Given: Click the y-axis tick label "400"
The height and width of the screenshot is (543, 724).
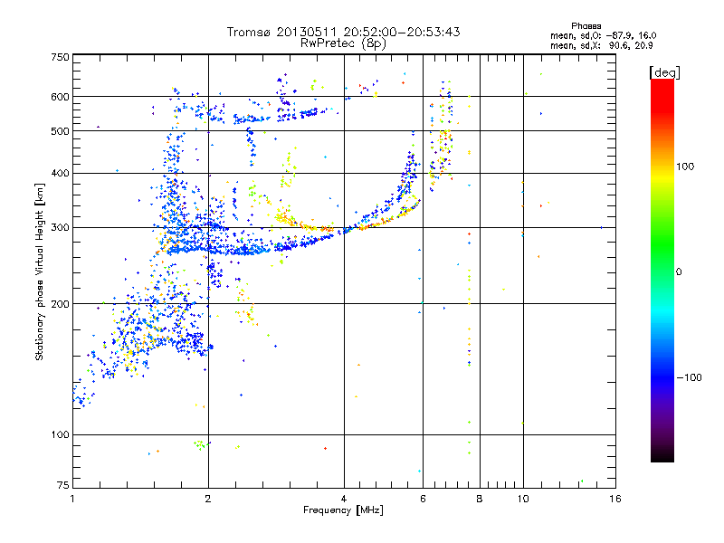Looking at the screenshot, I should [x=61, y=173].
